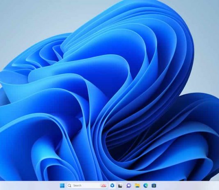Click empty taskbar area right of Store icon

(x=187, y=185)
